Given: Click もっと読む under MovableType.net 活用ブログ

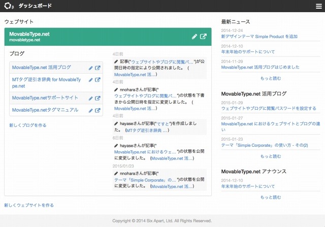Looking at the screenshot, I should [x=271, y=156].
